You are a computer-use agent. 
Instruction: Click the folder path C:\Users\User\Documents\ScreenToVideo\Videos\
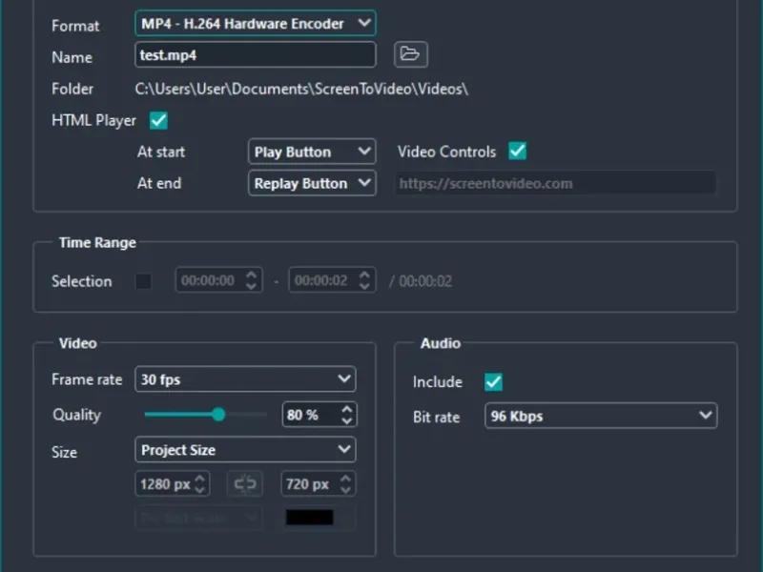[x=301, y=89]
